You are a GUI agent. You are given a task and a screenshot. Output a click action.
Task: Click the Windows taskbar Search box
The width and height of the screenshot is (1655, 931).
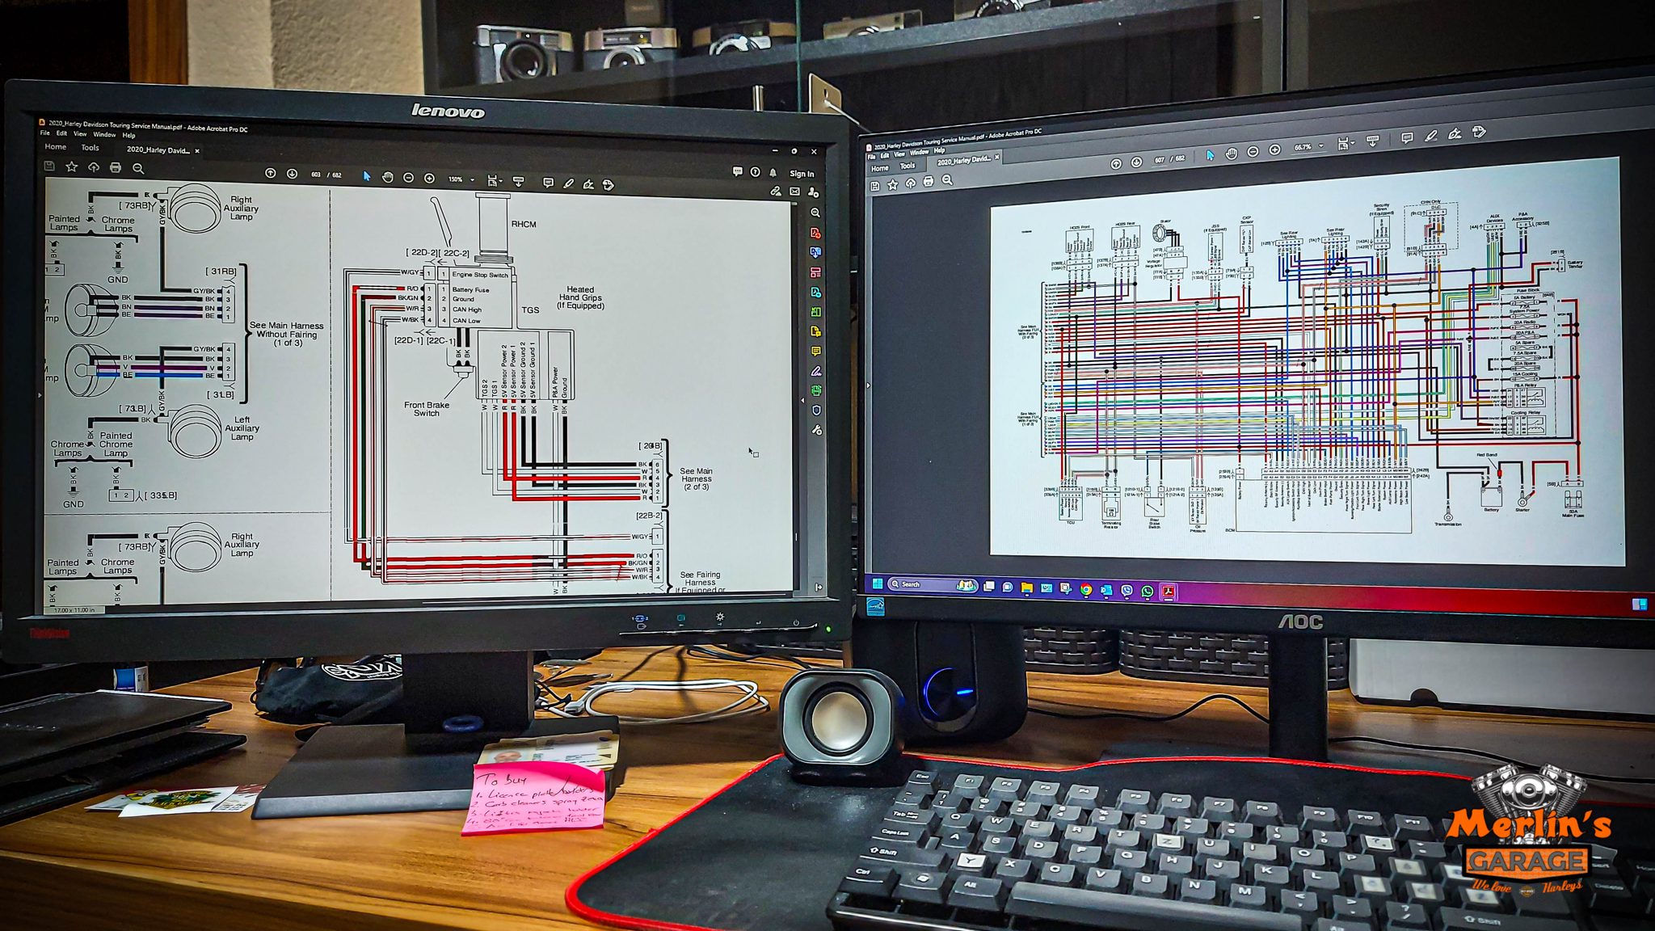[932, 584]
